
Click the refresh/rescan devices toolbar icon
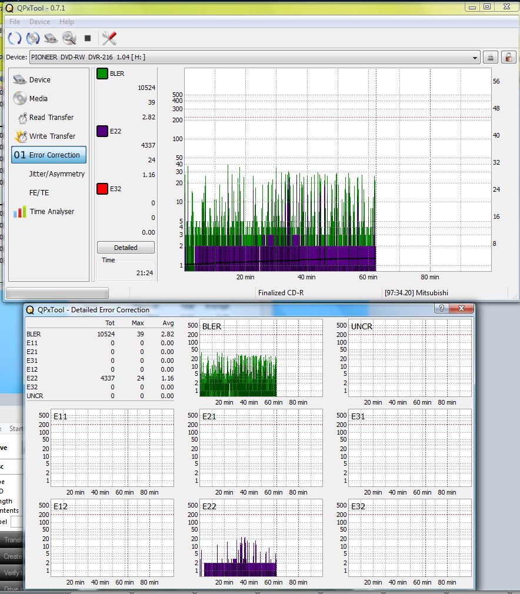(15, 38)
